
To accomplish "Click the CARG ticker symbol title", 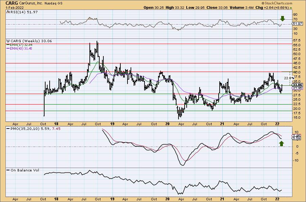I will click(12, 3).
